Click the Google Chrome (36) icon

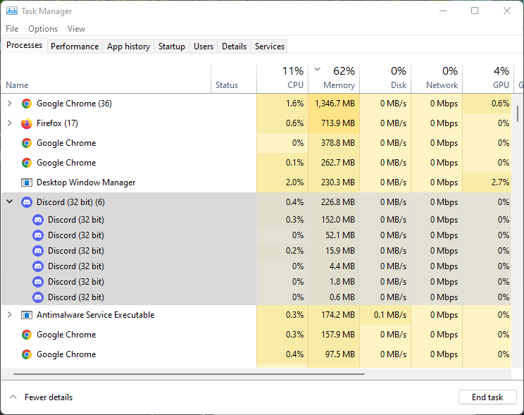click(27, 104)
